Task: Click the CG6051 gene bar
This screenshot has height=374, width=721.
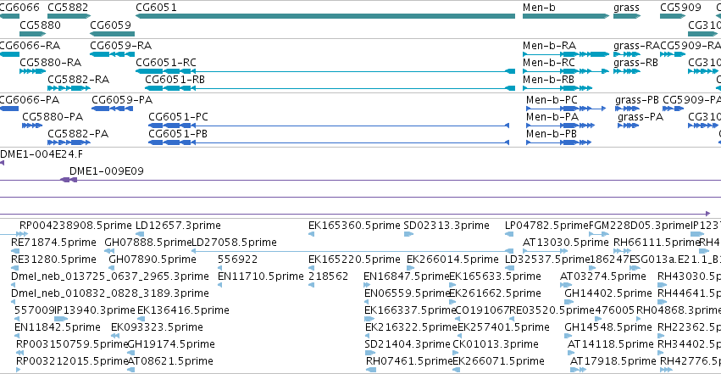Action: (325, 16)
